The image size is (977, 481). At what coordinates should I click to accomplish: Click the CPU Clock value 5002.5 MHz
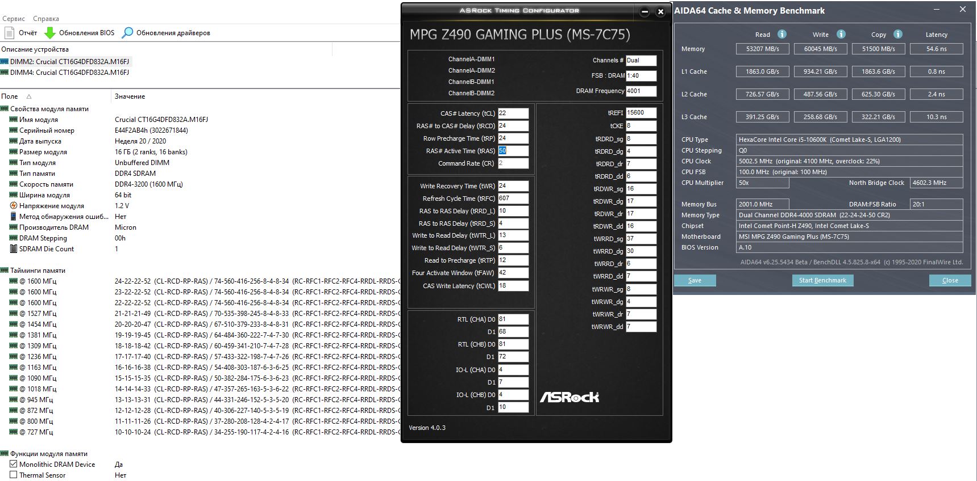pos(849,161)
